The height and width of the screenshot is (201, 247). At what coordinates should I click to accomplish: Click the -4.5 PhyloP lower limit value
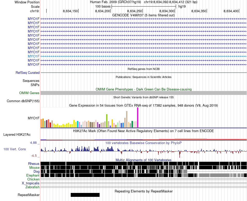click(34, 156)
